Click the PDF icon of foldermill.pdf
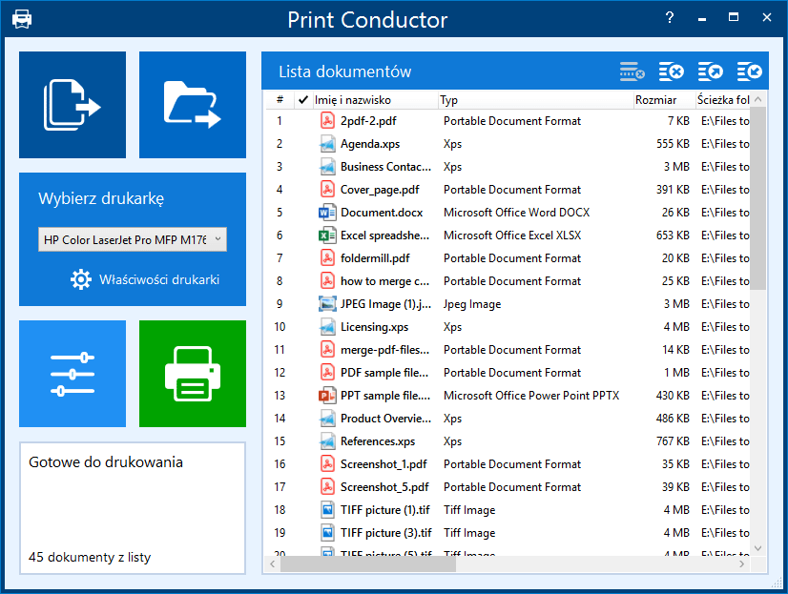Screen dimensions: 788x594 pyautogui.click(x=327, y=258)
